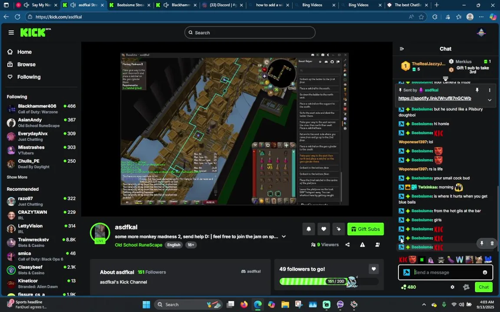Image resolution: width=500 pixels, height=312 pixels.
Task: Unmute the Blackhammer tab audio
Action: 166,5
